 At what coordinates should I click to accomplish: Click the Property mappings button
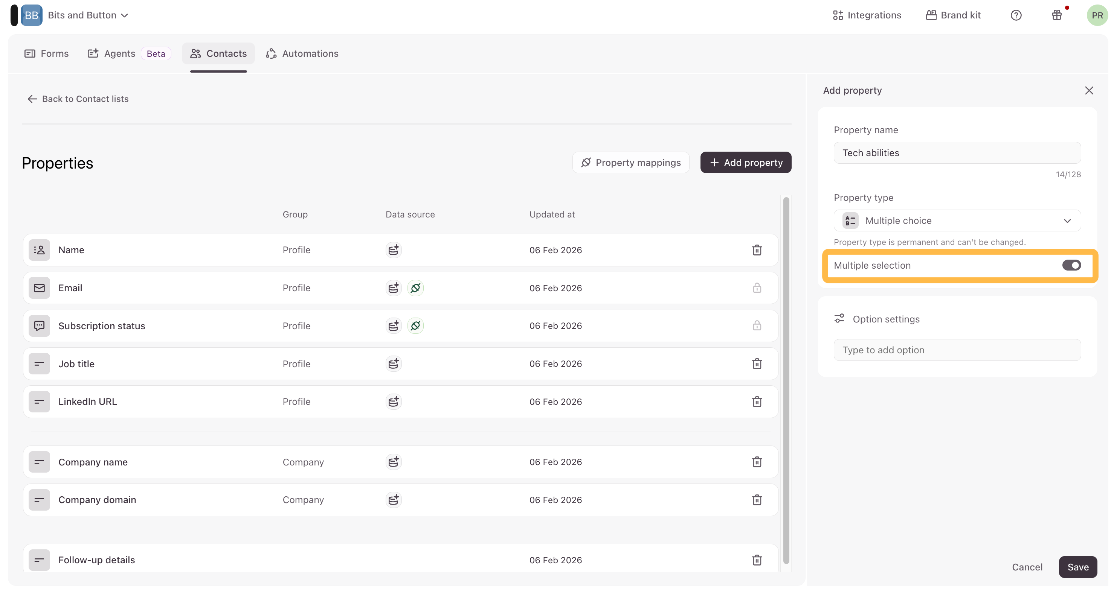630,163
